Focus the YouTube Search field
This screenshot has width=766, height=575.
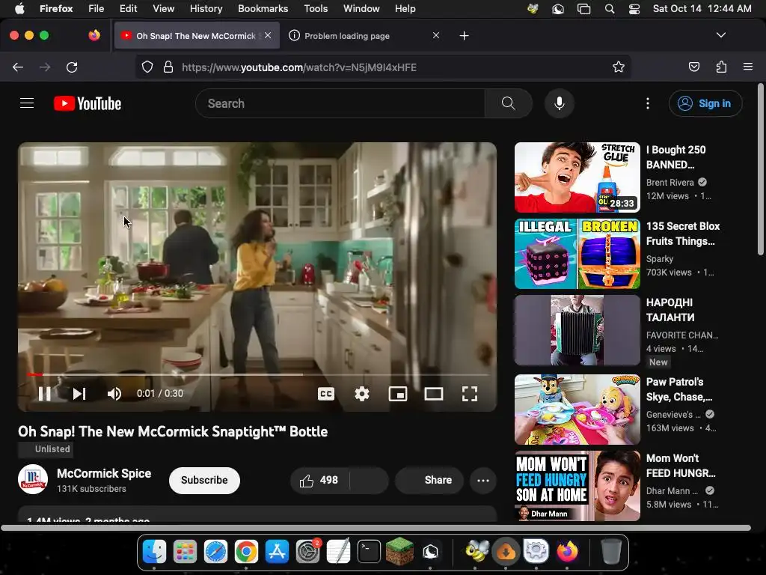[340, 103]
